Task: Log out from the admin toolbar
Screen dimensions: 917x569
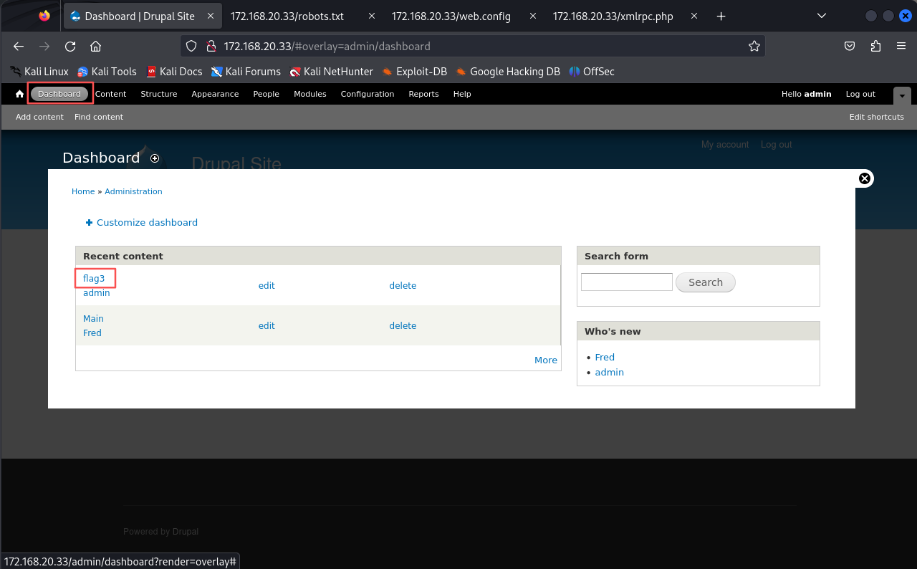Action: tap(860, 94)
